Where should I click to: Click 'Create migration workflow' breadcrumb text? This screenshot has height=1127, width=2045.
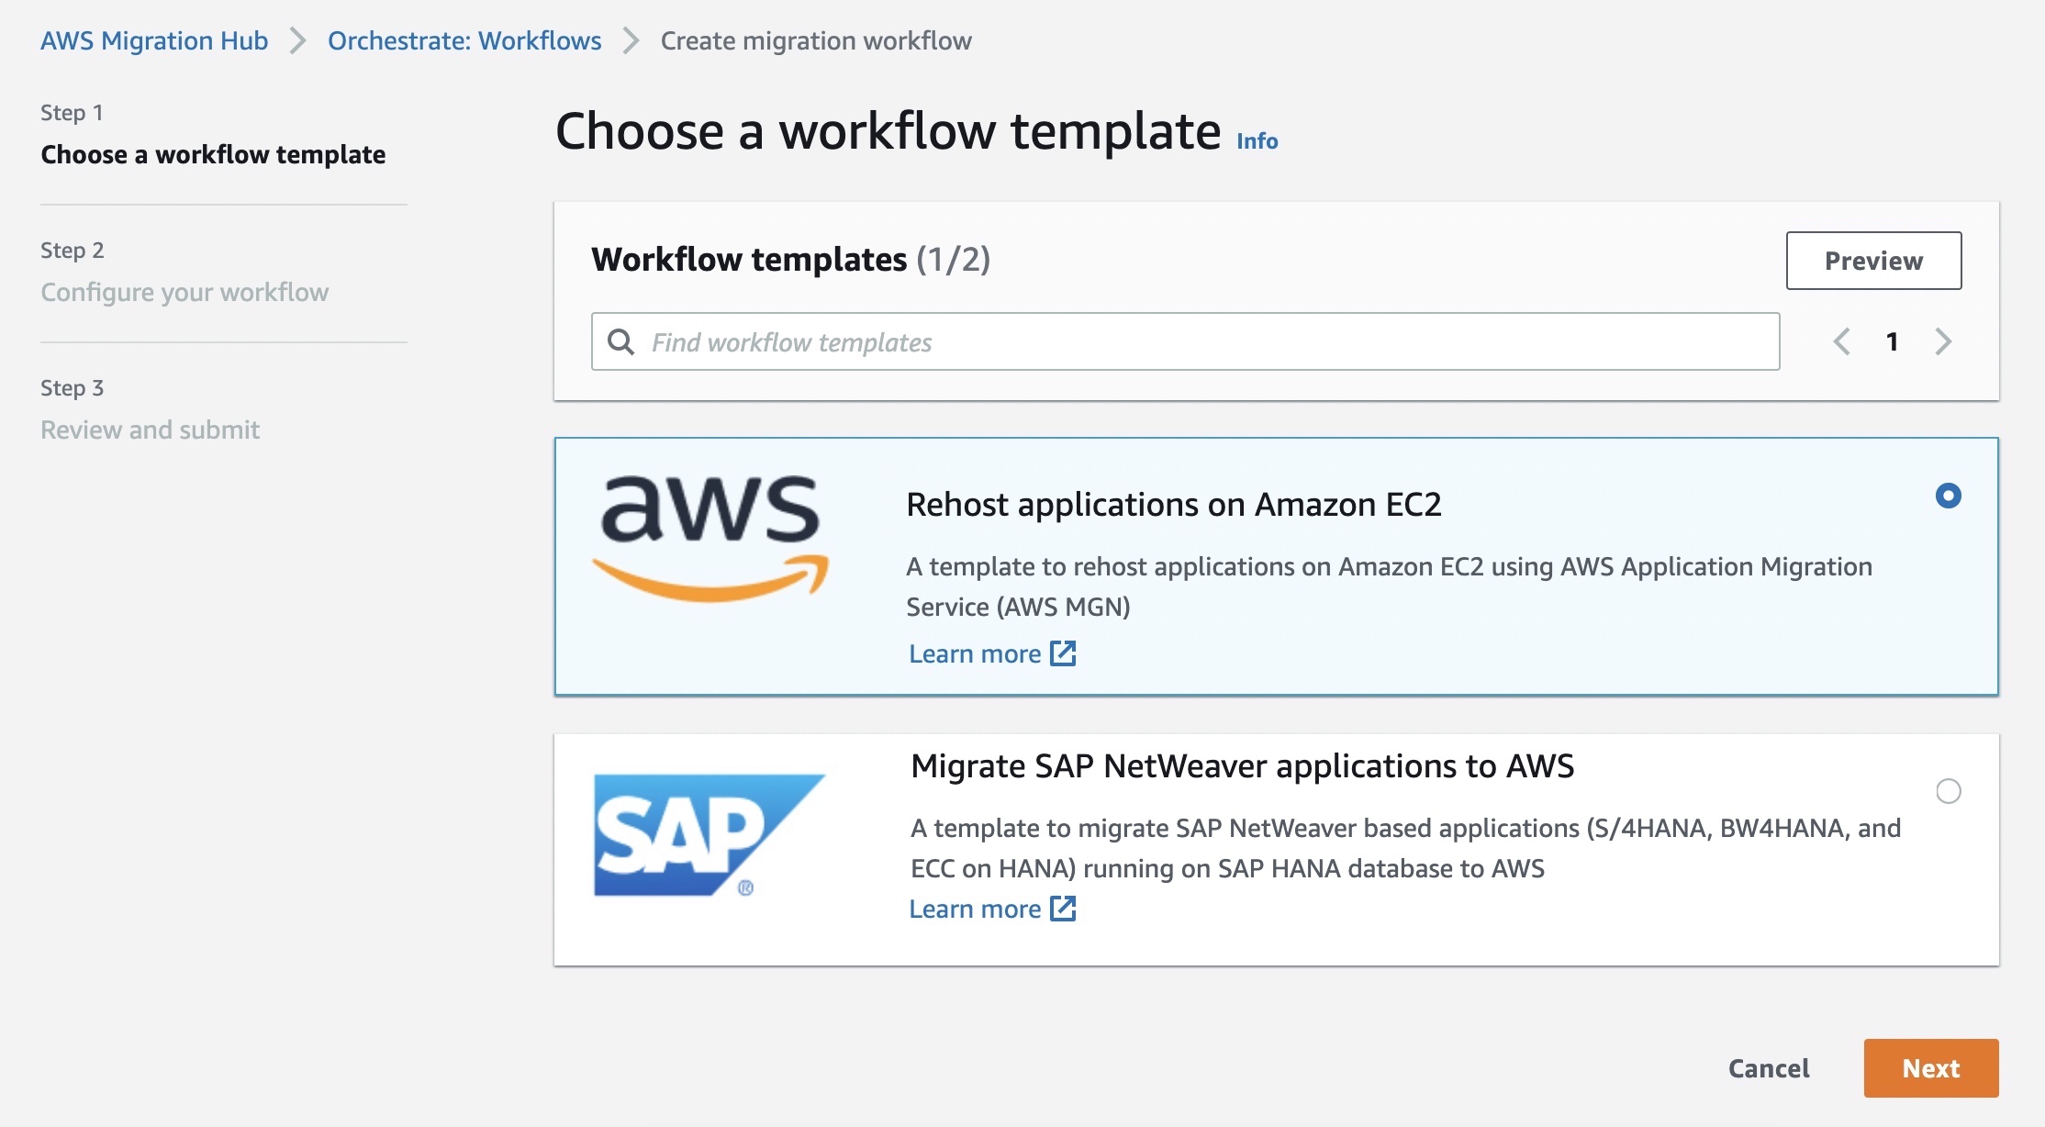pyautogui.click(x=816, y=40)
